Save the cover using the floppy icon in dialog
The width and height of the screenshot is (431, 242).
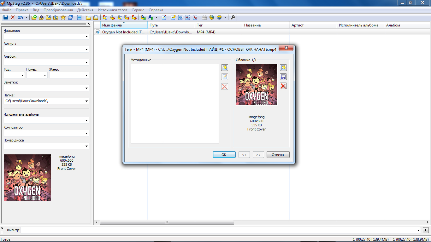[x=283, y=77]
